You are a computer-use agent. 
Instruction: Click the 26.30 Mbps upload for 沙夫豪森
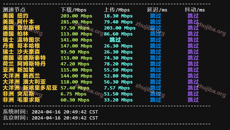[118, 52]
